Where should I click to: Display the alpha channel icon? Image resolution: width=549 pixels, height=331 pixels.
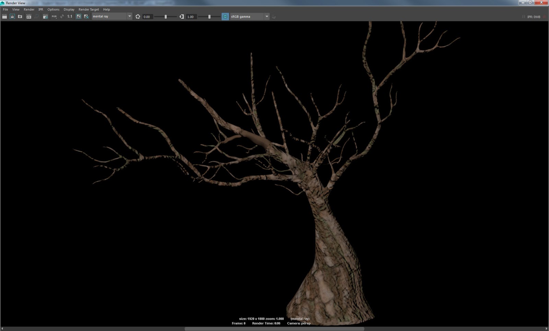click(x=61, y=16)
